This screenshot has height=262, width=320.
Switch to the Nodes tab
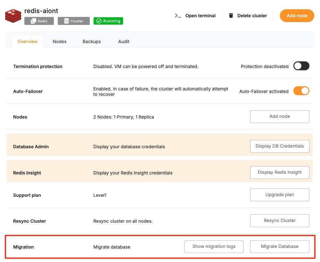[60, 42]
